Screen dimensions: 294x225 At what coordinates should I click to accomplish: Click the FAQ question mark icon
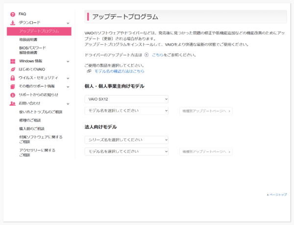pyautogui.click(x=13, y=14)
